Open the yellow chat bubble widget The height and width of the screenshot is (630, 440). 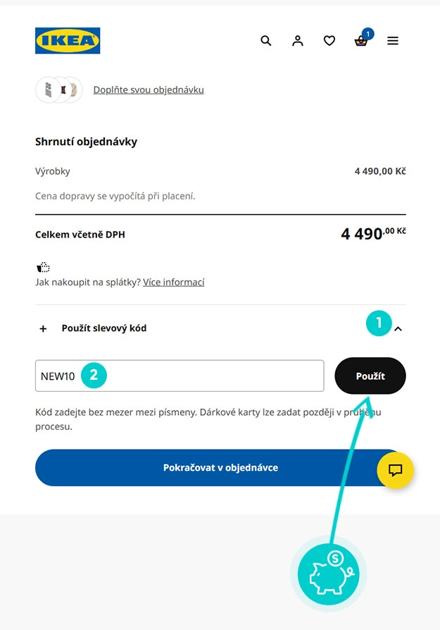(x=396, y=470)
